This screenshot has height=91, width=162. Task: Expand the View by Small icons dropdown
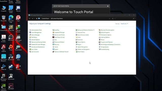(124, 24)
